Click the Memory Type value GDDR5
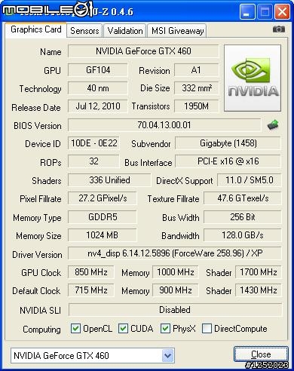Image resolution: width=294 pixels, height=371 pixels. [103, 217]
